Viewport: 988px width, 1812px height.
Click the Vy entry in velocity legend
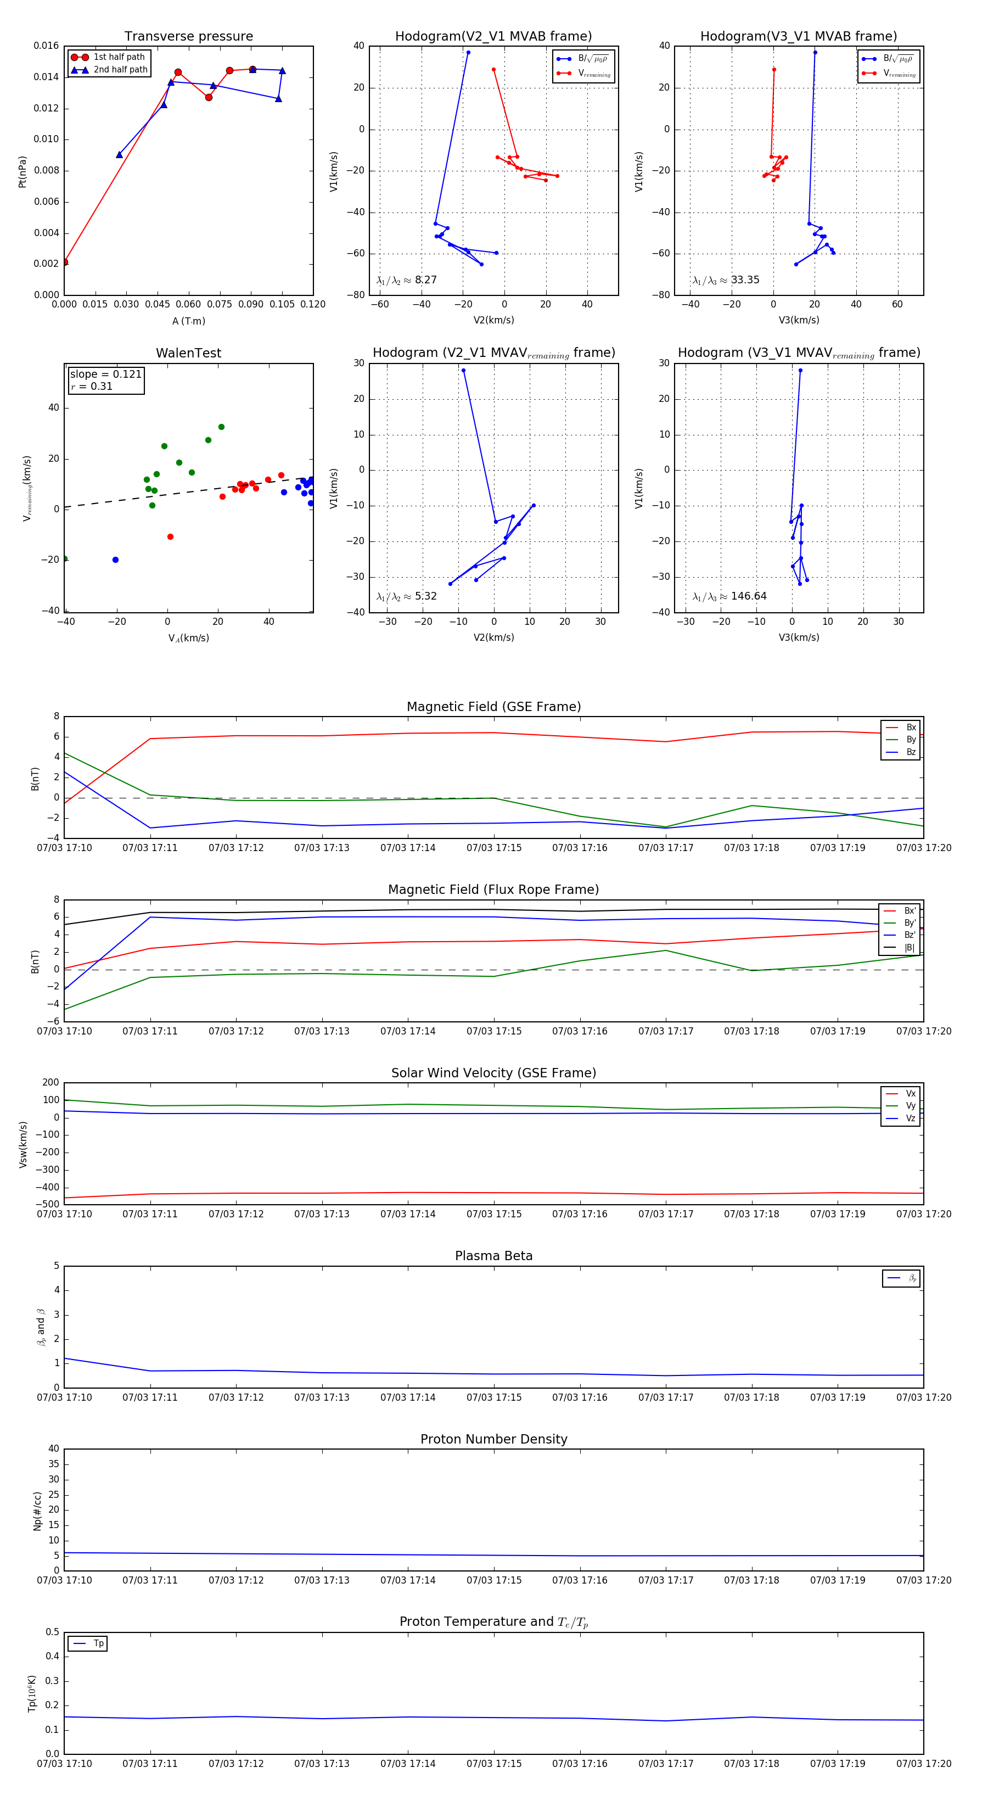tap(901, 1106)
